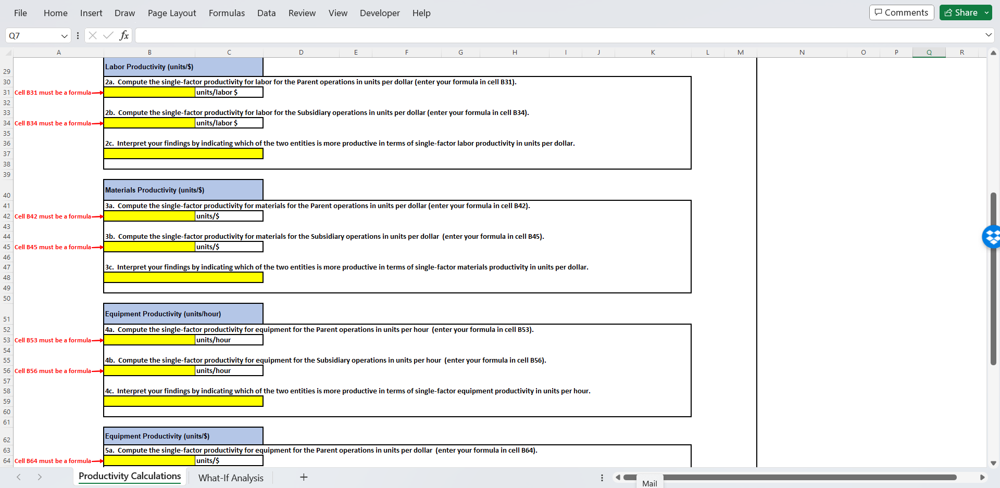1000x488 pixels.
Task: Click the scroll-down arrow on vertical scrollbar
Action: pos(993,463)
